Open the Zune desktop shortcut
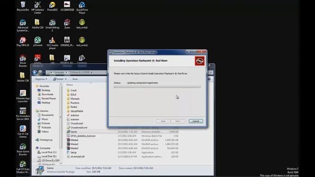This screenshot has width=315, height=177. point(67,24)
